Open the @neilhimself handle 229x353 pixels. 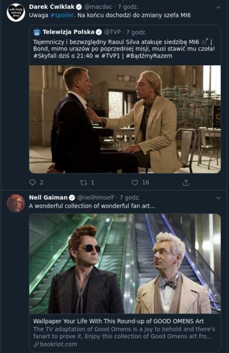[96, 198]
